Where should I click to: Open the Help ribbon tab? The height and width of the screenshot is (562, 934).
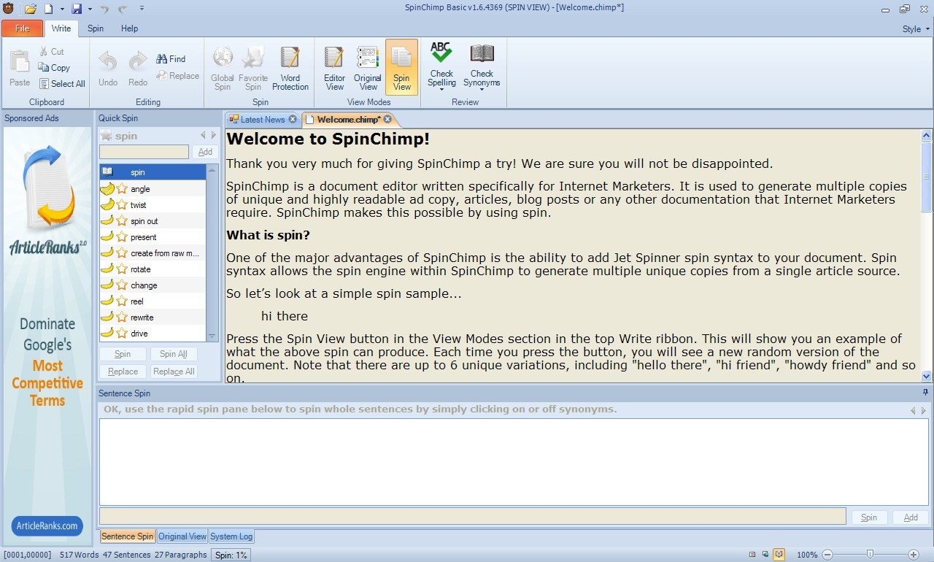[129, 28]
